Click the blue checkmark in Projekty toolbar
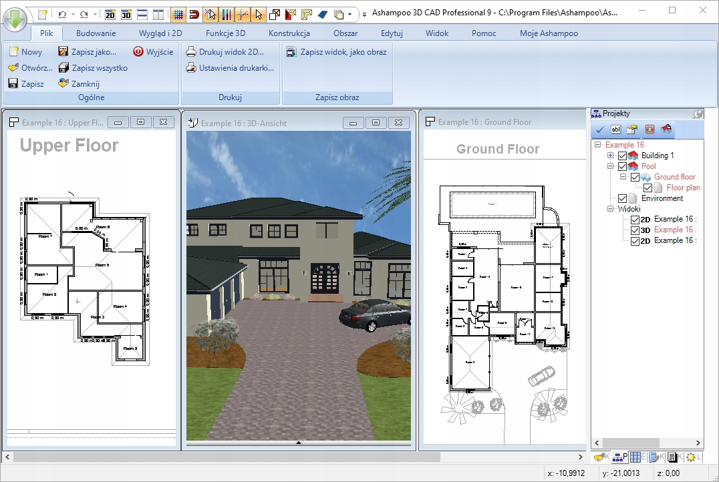The image size is (719, 482). 600,130
